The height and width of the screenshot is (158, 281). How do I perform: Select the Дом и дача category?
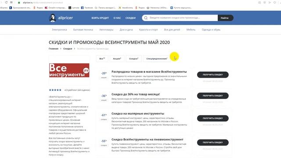[x=126, y=30]
